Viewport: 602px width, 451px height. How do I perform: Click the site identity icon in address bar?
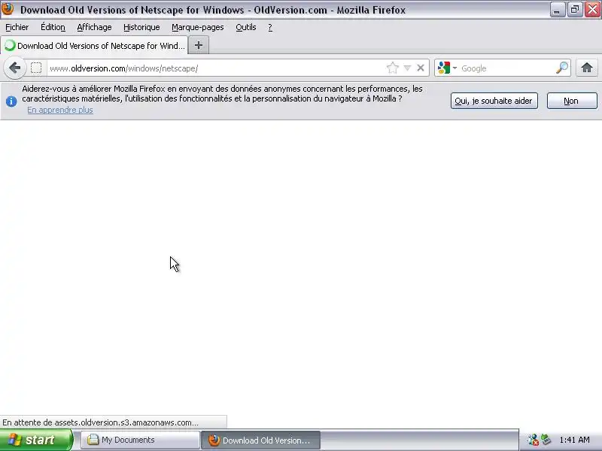tap(36, 68)
